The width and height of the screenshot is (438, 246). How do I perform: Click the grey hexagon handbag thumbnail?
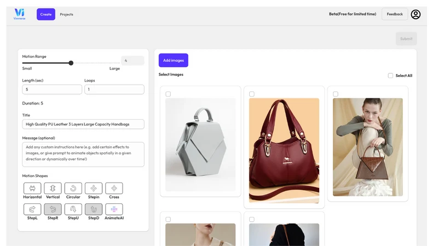pos(200,144)
